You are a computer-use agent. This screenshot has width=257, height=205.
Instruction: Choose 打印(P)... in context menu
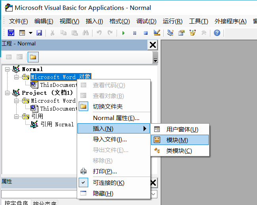point(114,171)
